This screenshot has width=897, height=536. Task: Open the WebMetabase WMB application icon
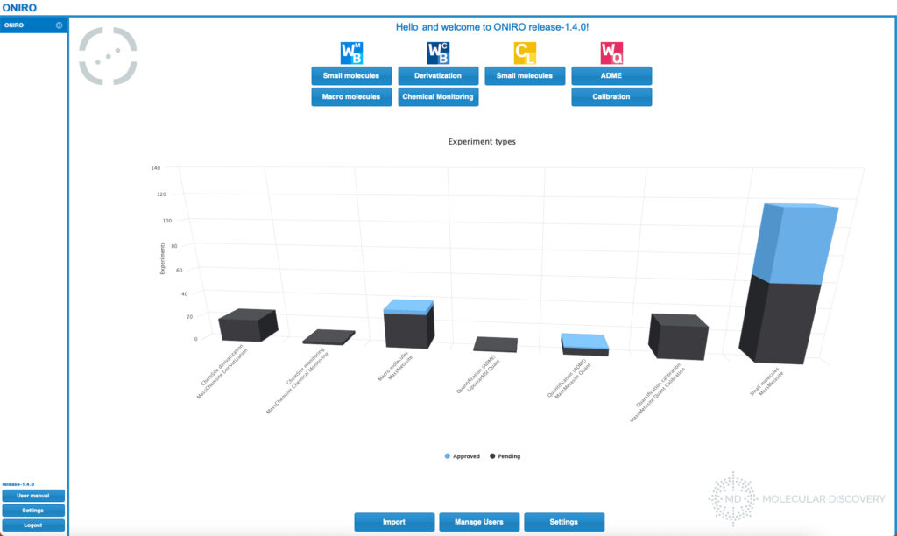point(350,53)
